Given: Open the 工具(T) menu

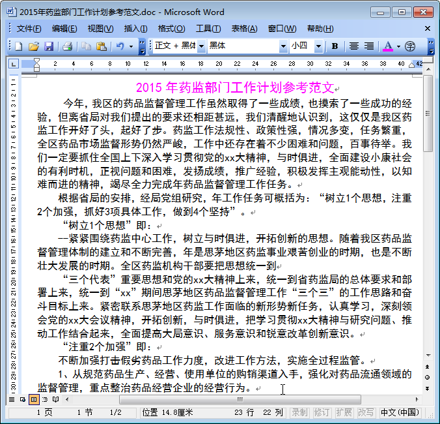Looking at the screenshot, I should tap(208, 29).
